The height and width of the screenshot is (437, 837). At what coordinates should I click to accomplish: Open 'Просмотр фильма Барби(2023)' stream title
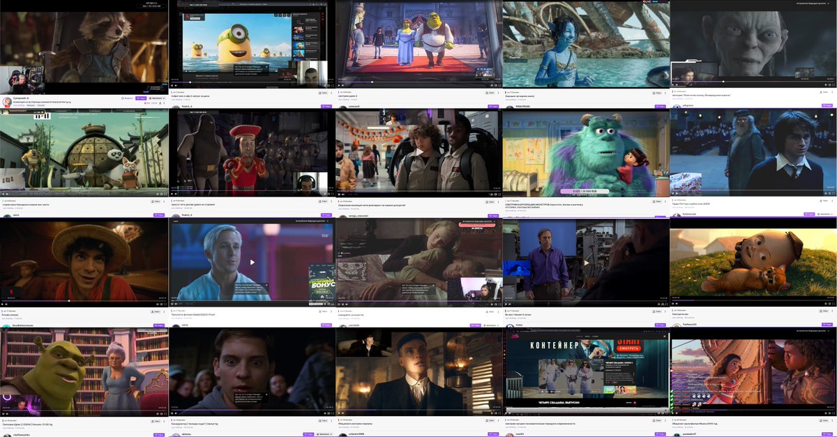click(193, 314)
